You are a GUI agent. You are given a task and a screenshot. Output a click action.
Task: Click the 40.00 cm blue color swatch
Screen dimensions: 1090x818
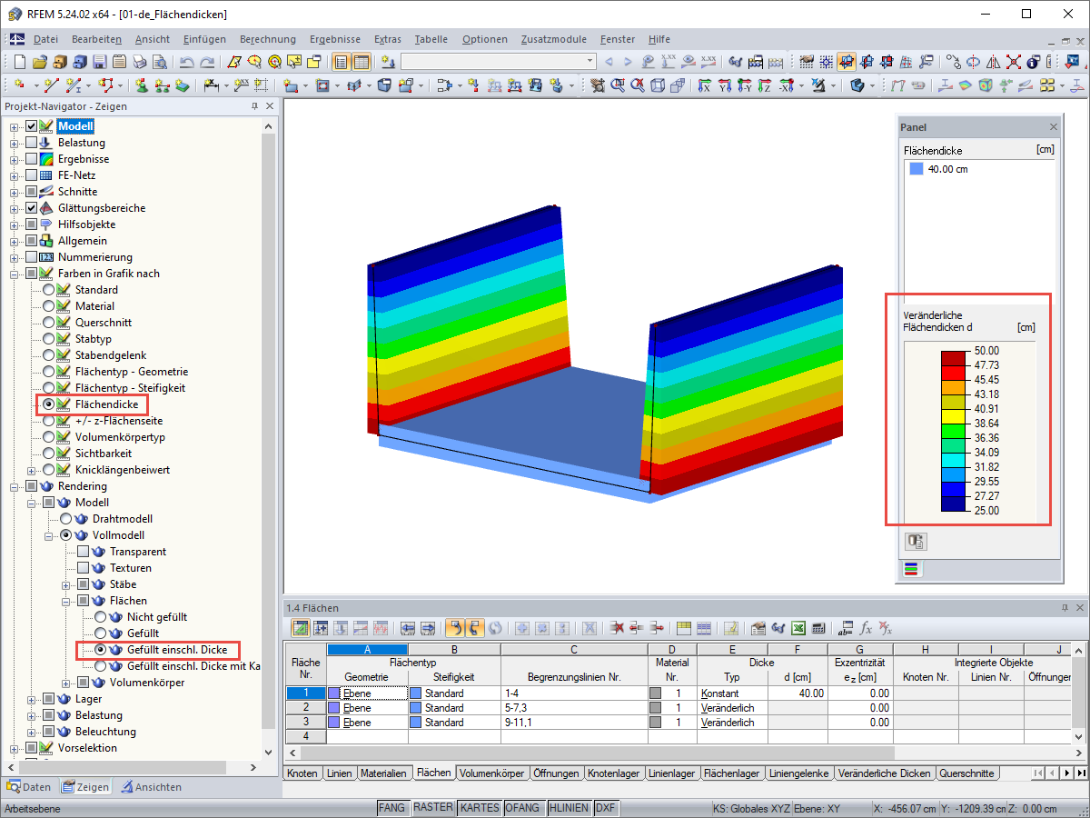(x=916, y=169)
